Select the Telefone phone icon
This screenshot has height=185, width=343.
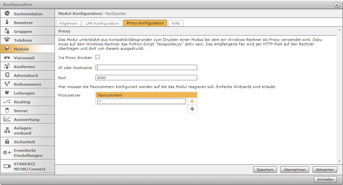pyautogui.click(x=7, y=40)
